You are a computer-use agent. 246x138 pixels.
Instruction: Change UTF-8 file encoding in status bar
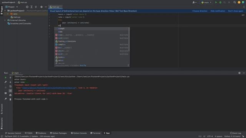tap(210, 136)
